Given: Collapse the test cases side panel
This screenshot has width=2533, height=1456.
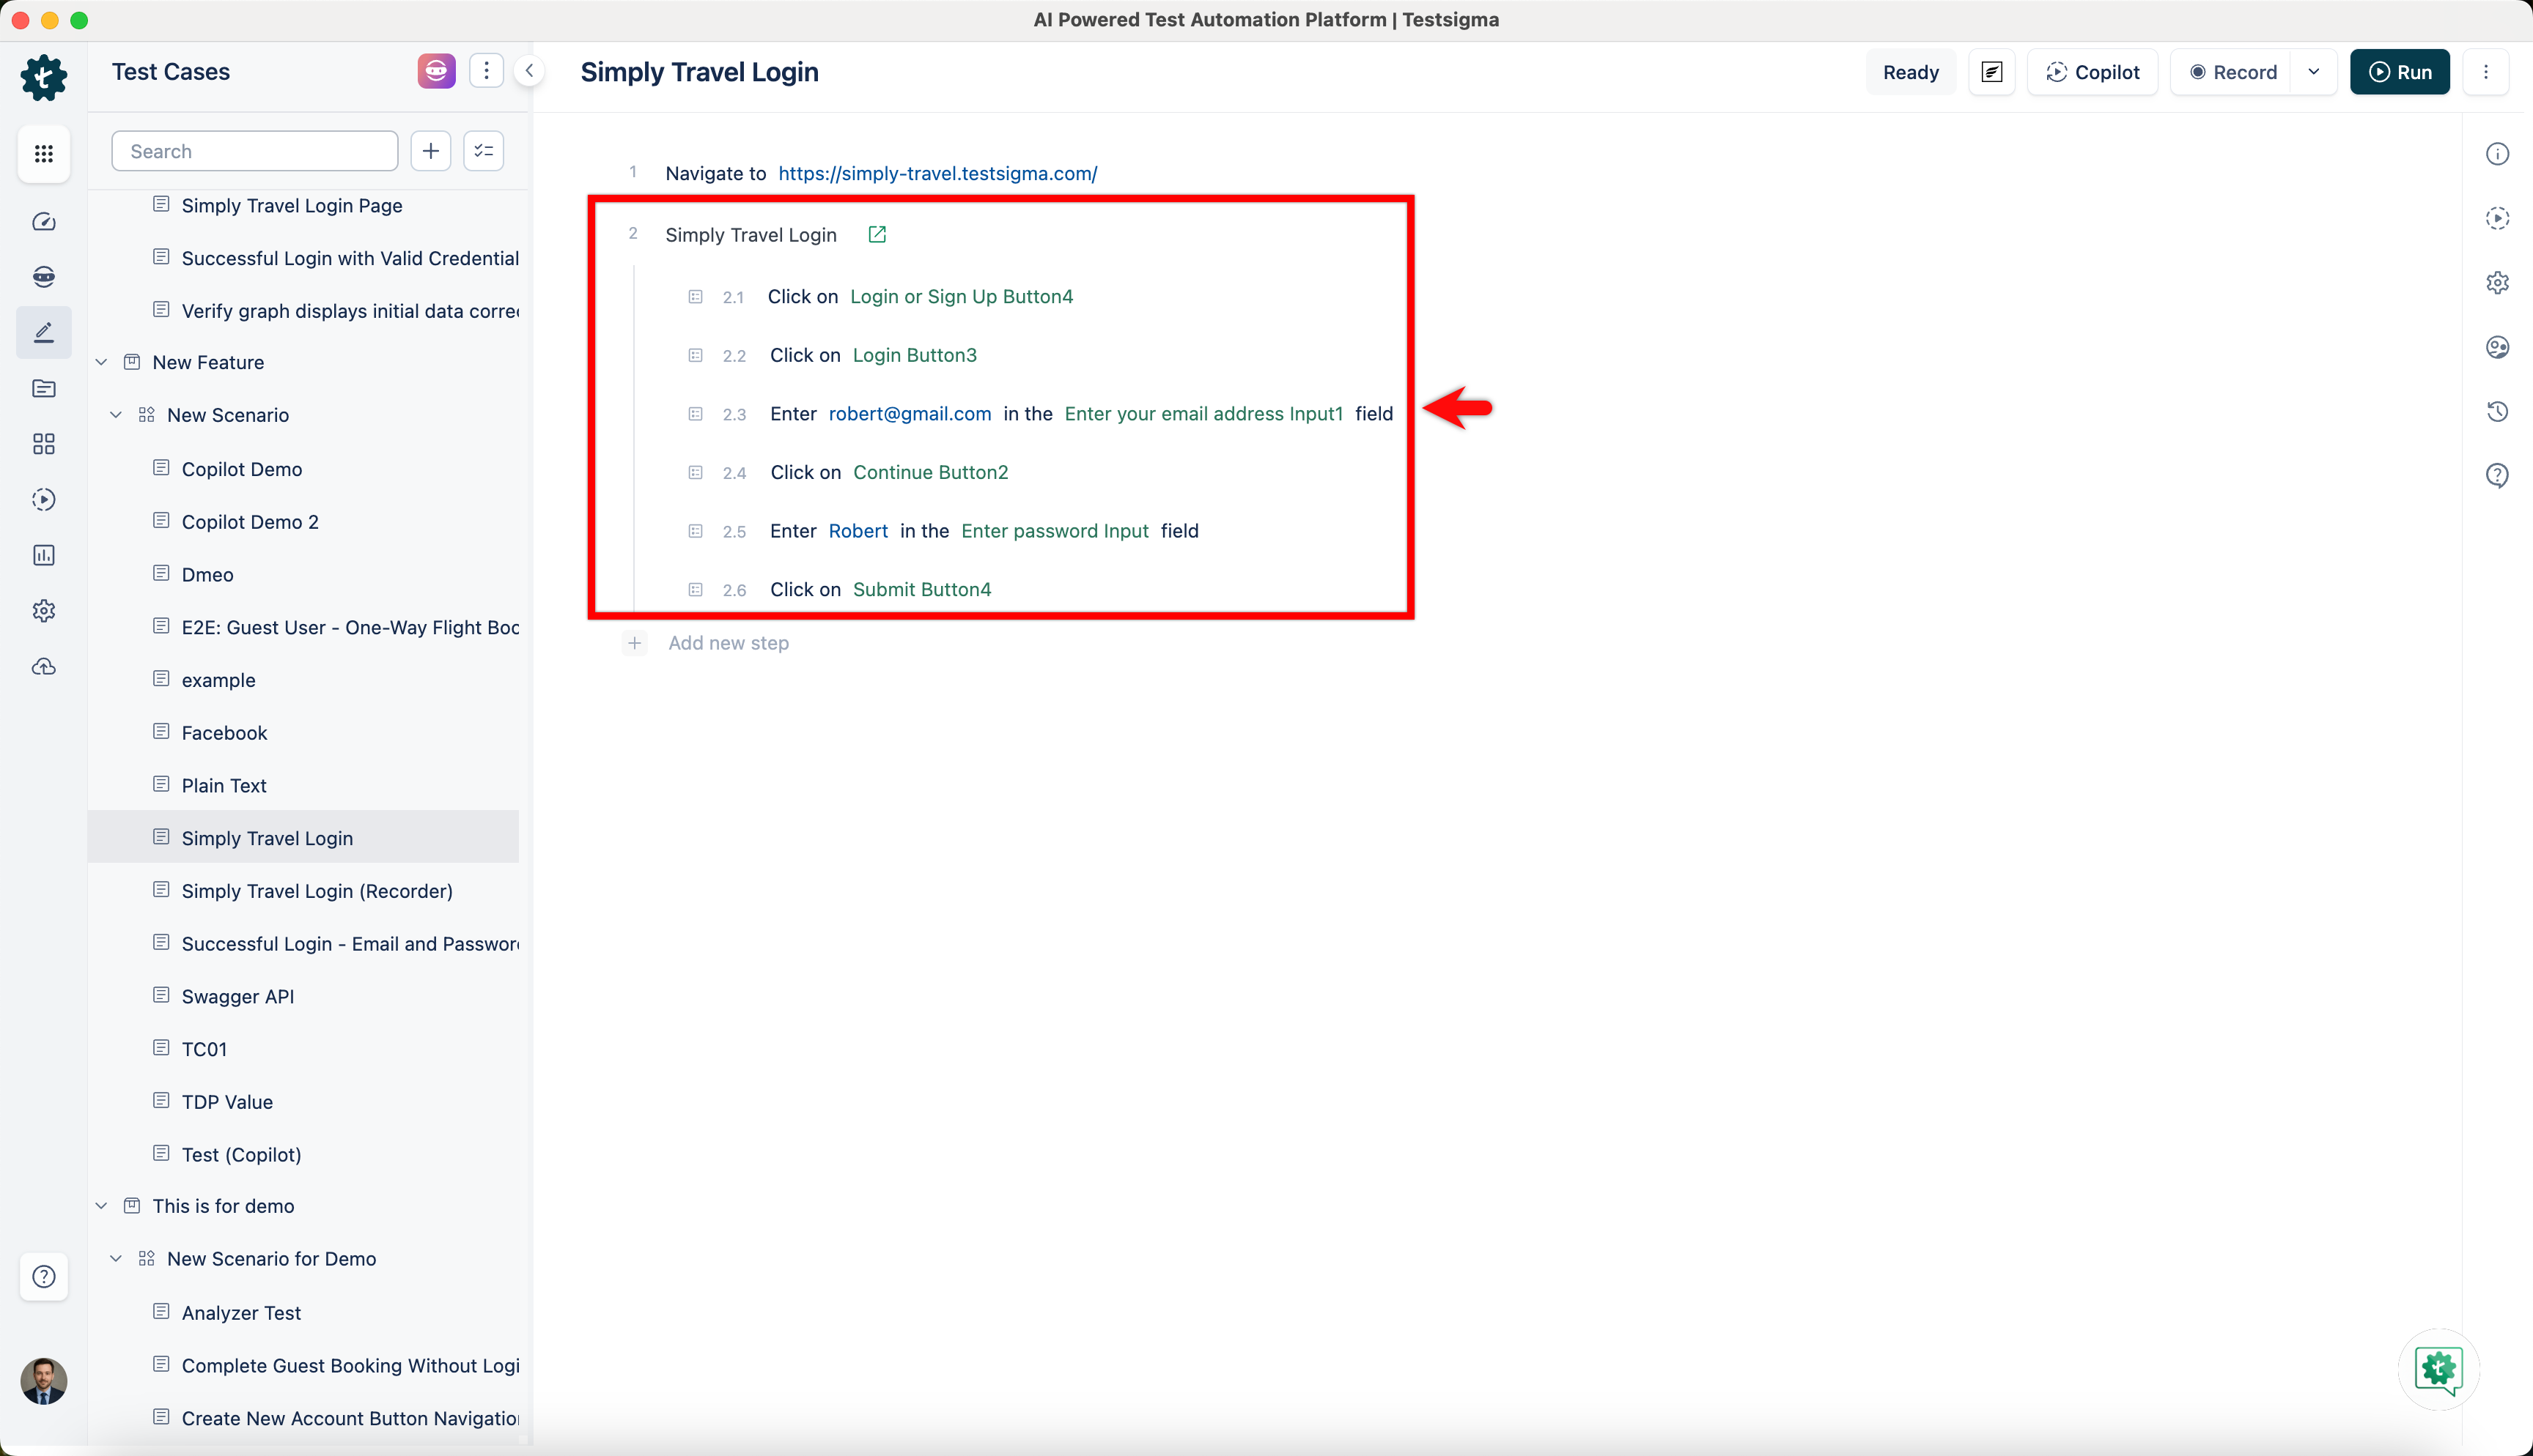Looking at the screenshot, I should pos(529,71).
